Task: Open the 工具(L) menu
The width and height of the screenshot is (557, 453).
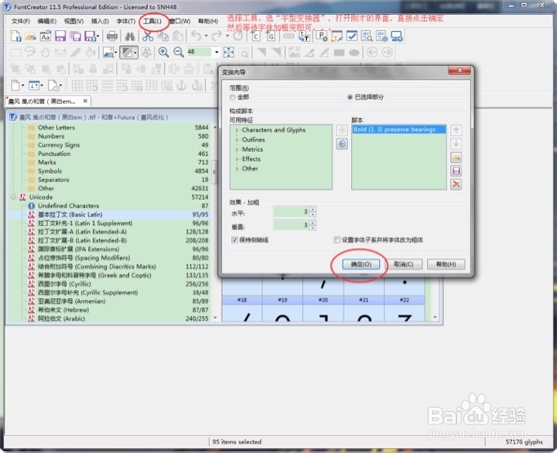Action: click(x=153, y=21)
